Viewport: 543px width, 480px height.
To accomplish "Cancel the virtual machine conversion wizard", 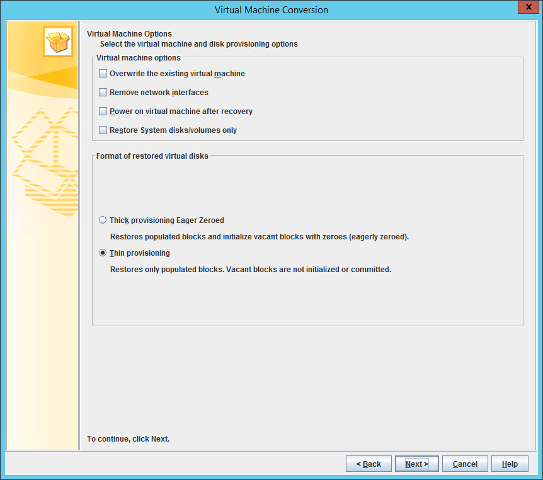I will 465,464.
